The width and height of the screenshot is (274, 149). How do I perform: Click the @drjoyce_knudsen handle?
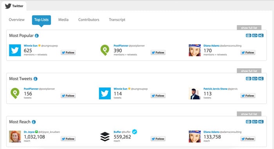(x=49, y=132)
